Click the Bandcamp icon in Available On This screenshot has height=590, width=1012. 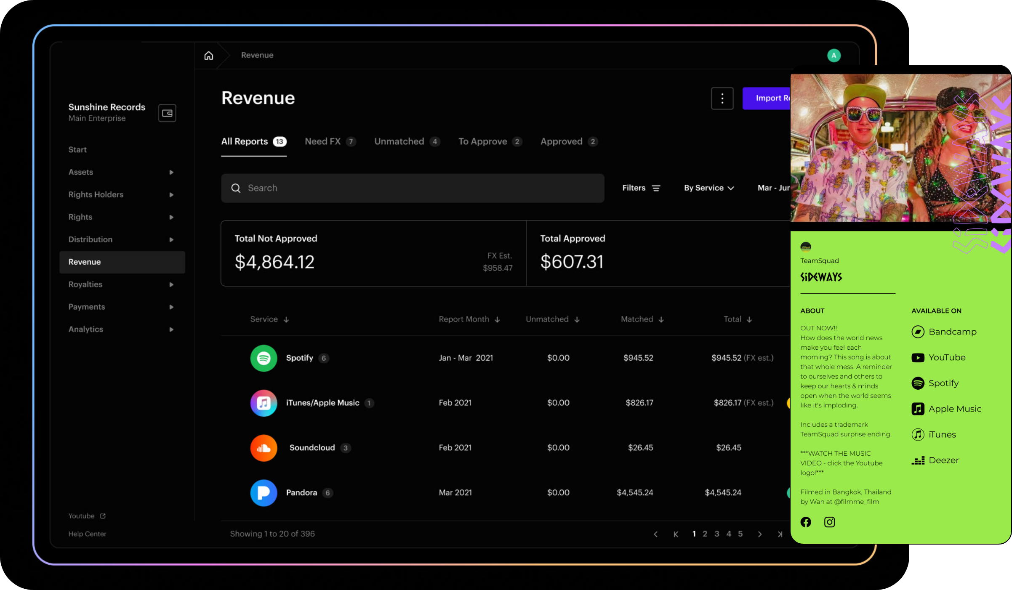(x=918, y=332)
